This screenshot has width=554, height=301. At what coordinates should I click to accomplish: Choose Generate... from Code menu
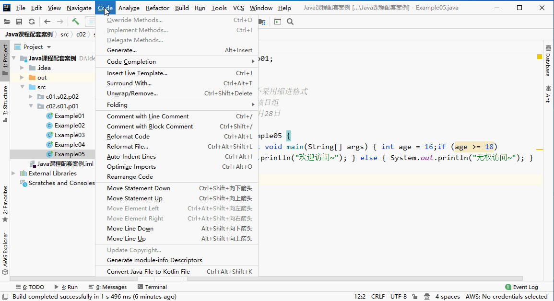point(177,50)
